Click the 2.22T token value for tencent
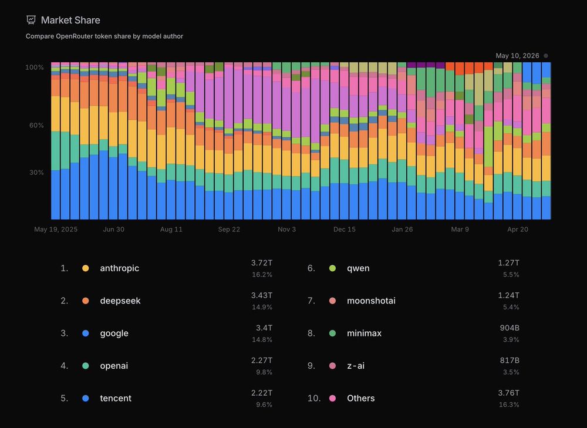 coord(262,393)
